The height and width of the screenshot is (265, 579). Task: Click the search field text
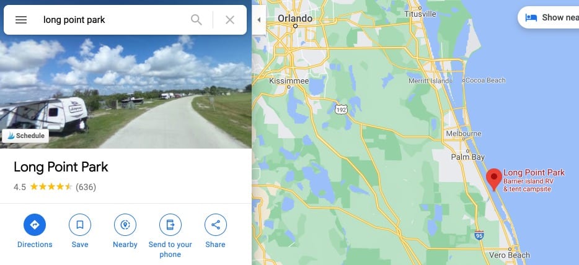(74, 20)
